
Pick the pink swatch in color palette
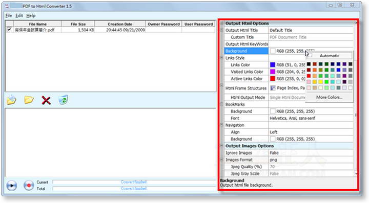pos(309,82)
